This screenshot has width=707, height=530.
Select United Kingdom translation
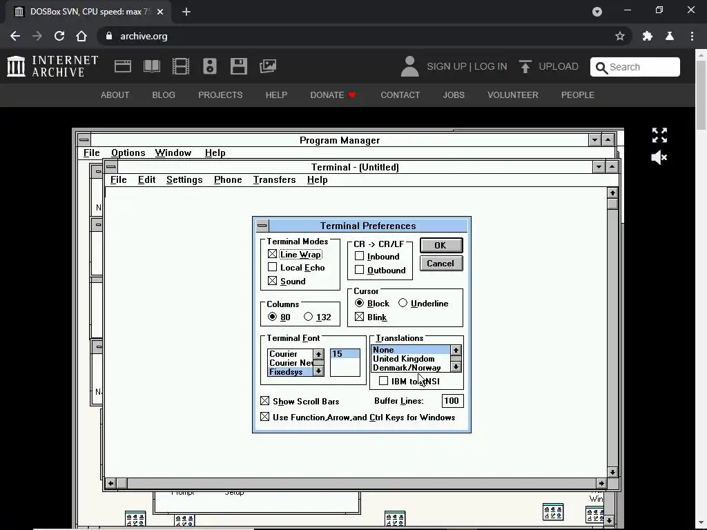[x=410, y=359]
